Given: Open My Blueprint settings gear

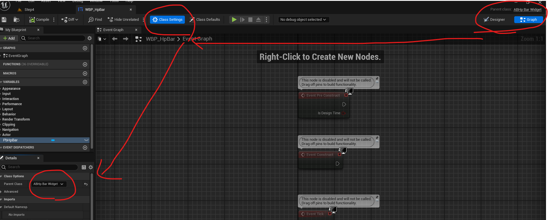Looking at the screenshot, I should tap(90, 38).
